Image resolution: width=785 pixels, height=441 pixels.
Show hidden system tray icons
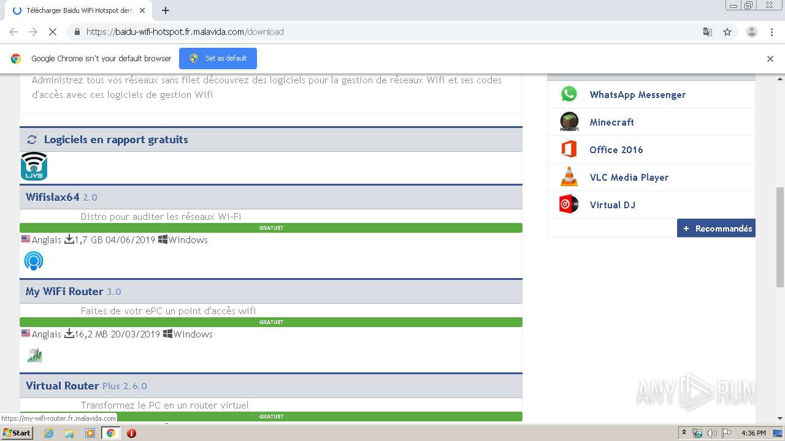(x=684, y=433)
